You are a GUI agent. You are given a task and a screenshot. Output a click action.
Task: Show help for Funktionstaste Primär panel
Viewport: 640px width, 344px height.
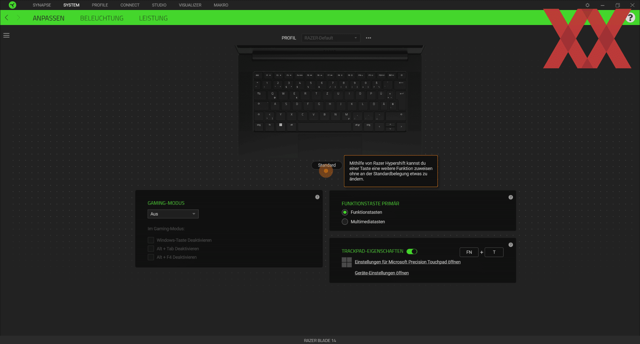511,197
